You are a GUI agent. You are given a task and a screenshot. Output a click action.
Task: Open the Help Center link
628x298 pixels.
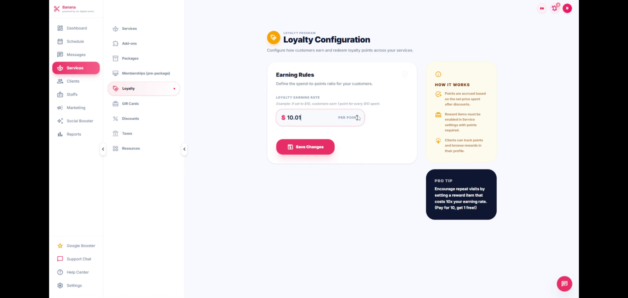[77, 272]
